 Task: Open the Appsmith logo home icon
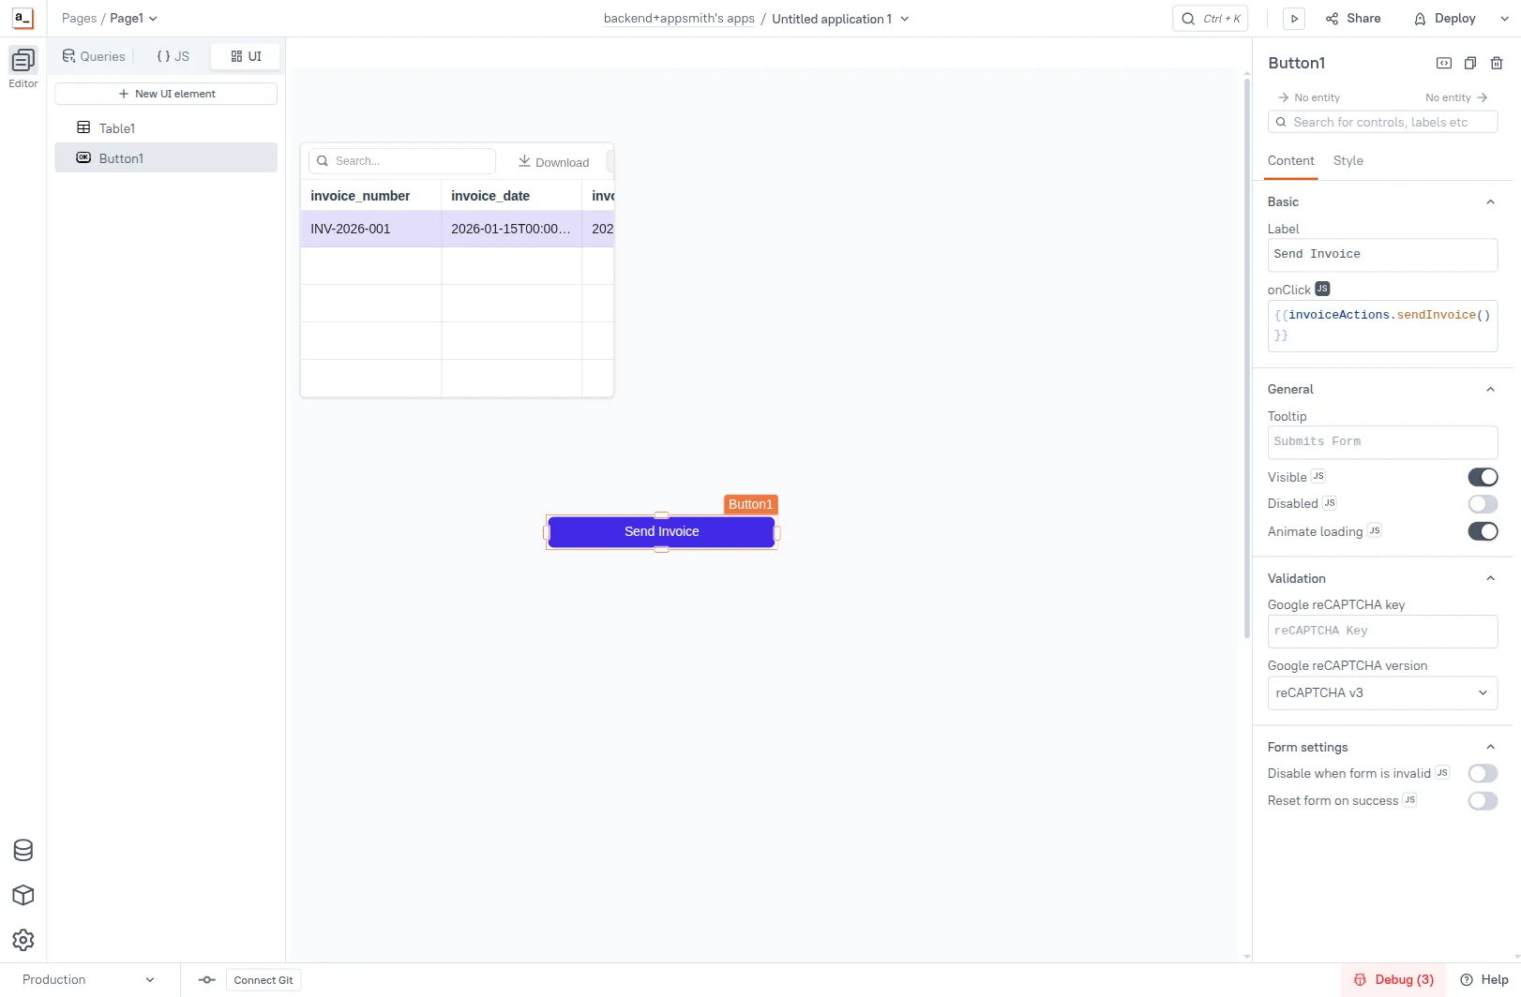pos(23,18)
